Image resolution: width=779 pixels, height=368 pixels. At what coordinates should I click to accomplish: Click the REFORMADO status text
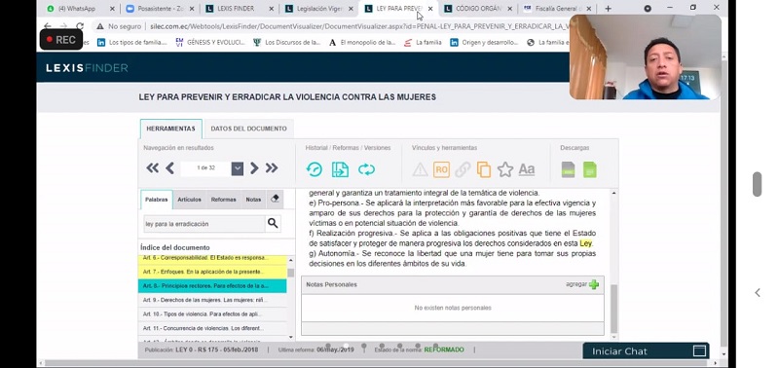[x=444, y=350]
